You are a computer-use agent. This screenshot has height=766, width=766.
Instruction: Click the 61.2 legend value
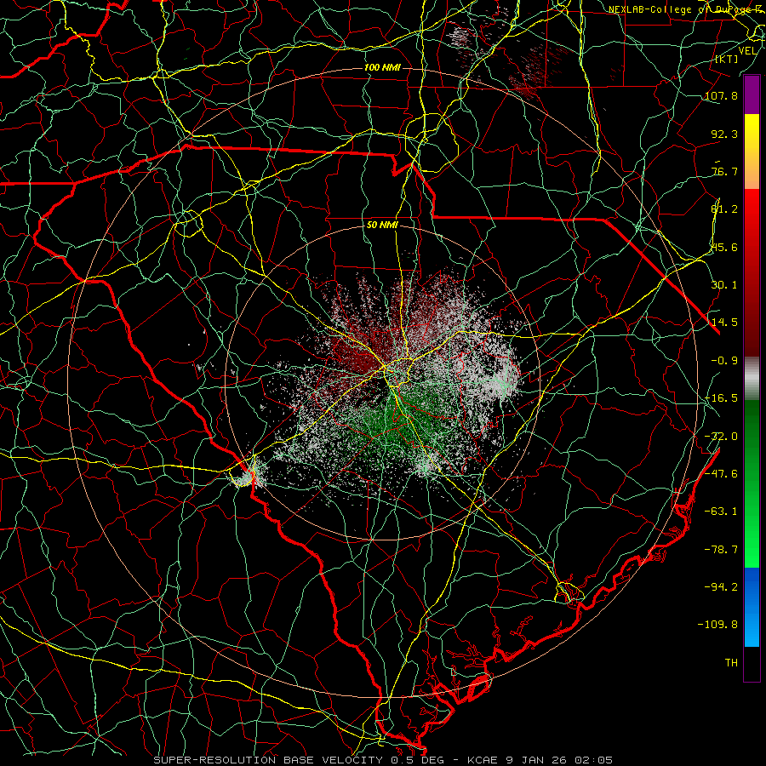724,209
